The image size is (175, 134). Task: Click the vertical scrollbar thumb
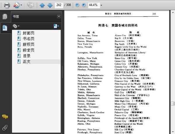click(173, 104)
